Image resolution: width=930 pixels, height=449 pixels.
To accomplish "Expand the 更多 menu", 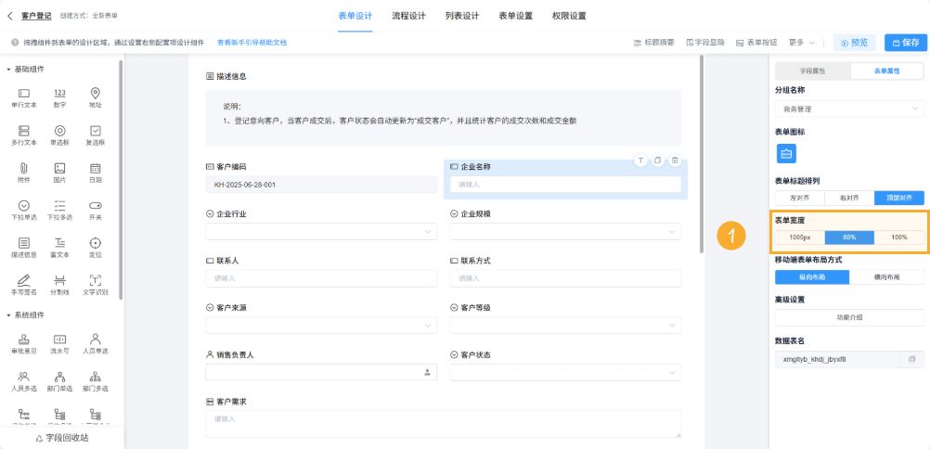I will (801, 43).
